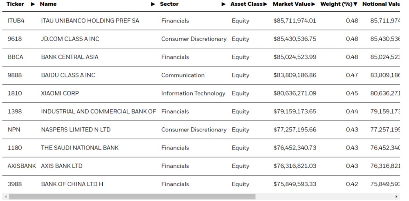Select the JD.COM CLASS A INC row
Image resolution: width=409 pixels, height=201 pixels.
click(x=201, y=39)
